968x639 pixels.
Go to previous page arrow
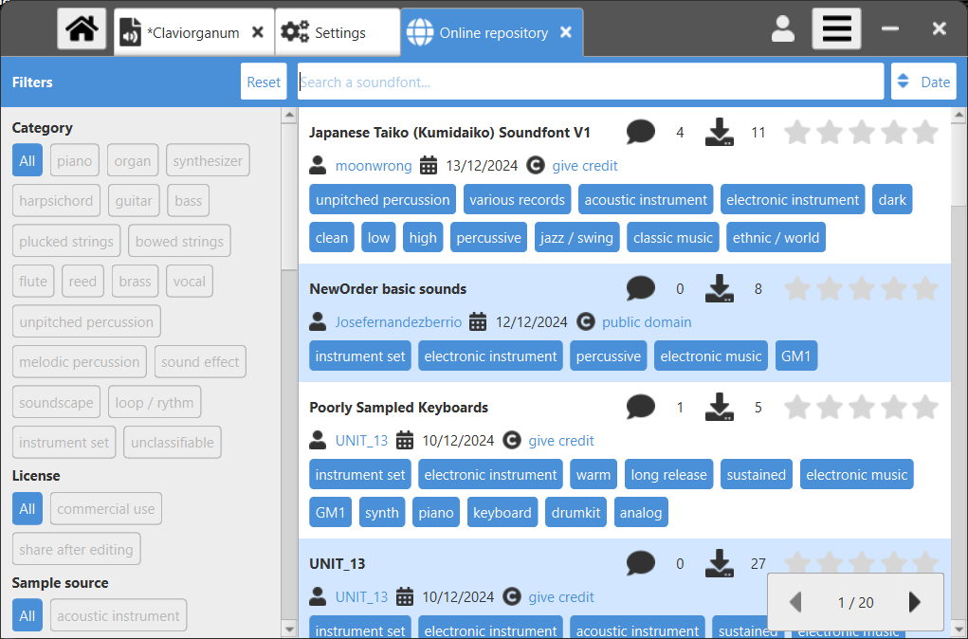[x=795, y=602]
